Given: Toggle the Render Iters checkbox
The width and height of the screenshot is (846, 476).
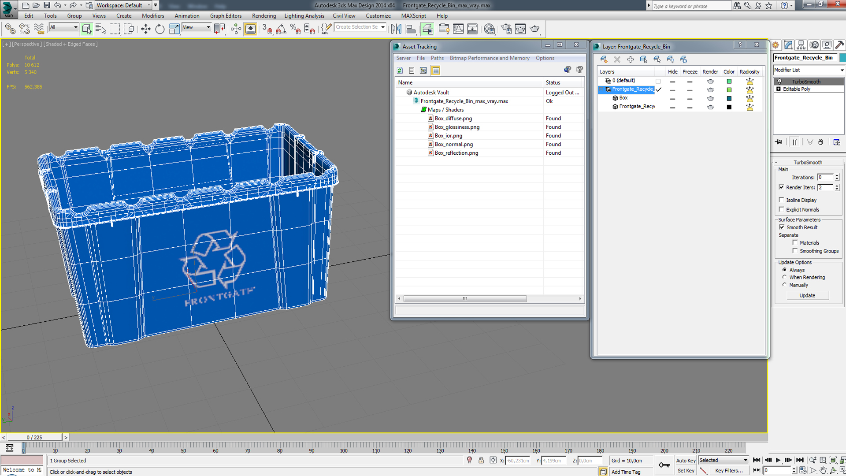Looking at the screenshot, I should coord(782,187).
